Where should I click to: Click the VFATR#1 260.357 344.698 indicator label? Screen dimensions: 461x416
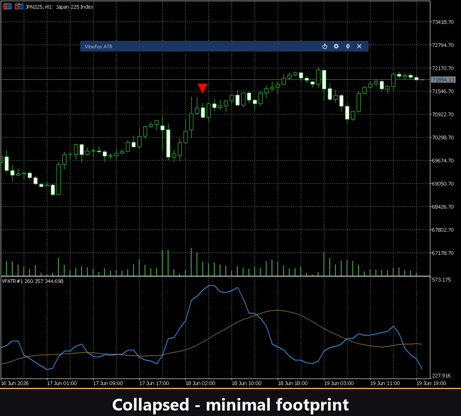33,281
